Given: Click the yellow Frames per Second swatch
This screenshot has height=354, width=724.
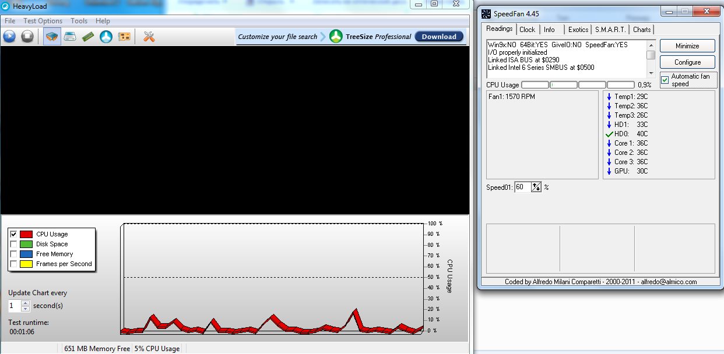Looking at the screenshot, I should (x=26, y=264).
